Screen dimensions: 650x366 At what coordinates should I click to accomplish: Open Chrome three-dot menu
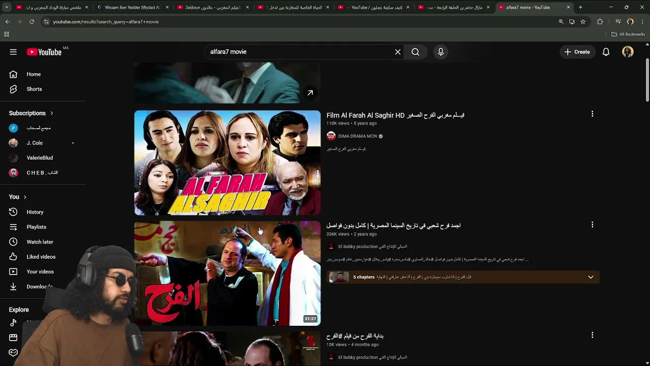coord(643,22)
